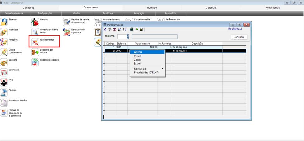Click into the Sistema code input field
This screenshot has width=304, height=141.
(x=122, y=37)
